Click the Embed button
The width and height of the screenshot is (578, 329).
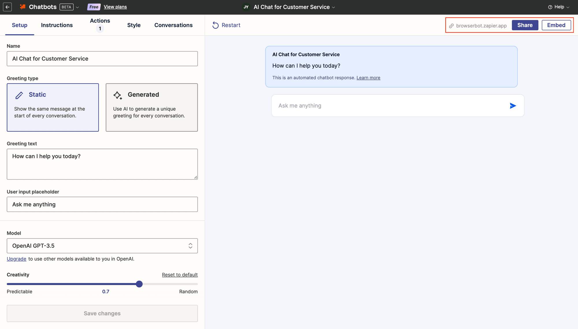point(556,25)
